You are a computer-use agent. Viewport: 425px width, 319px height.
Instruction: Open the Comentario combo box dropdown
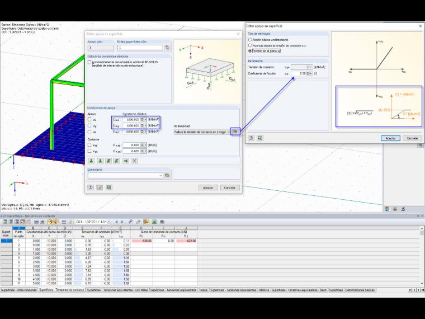160,176
